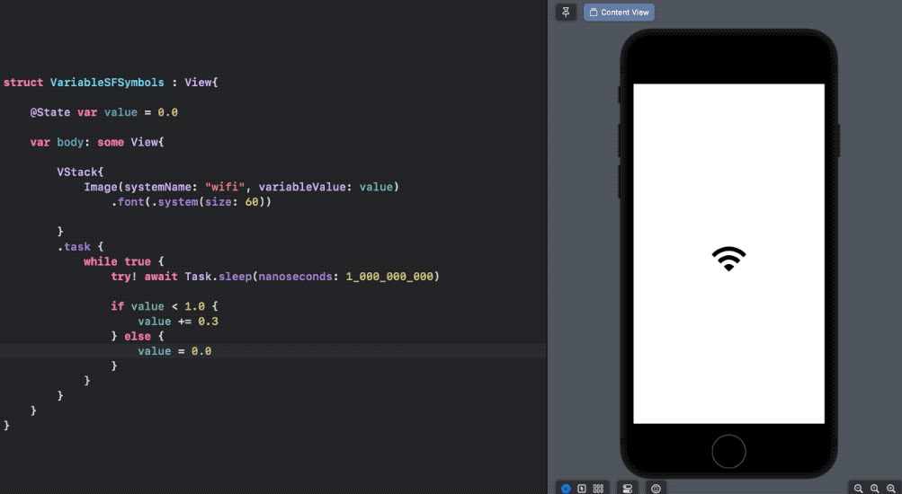
Task: Zoom out the preview canvas
Action: tap(858, 489)
